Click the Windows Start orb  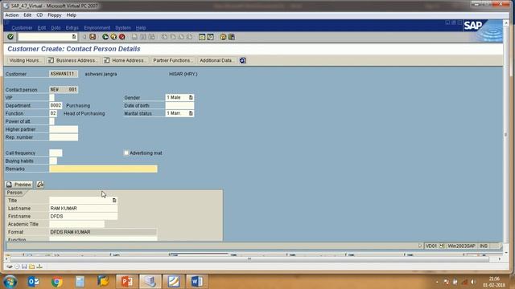tap(10, 282)
